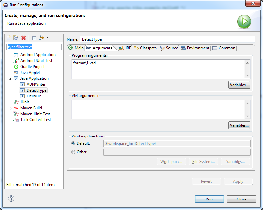
Task: Click the Run button
Action: coord(209,199)
